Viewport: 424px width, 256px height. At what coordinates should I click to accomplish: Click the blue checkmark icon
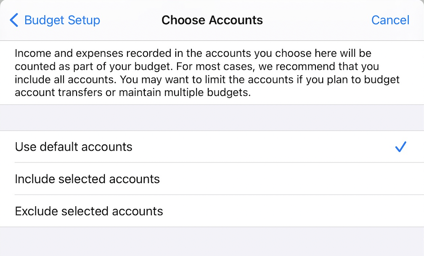coord(400,147)
